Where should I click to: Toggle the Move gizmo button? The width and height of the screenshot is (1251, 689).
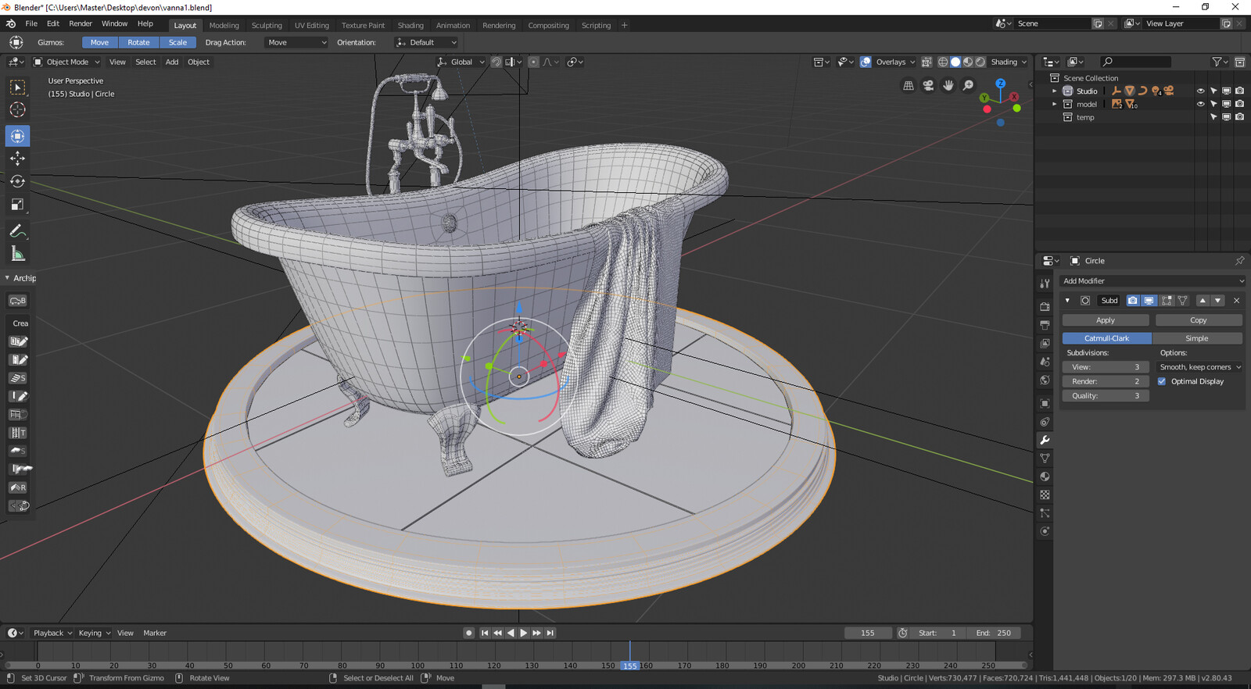tap(99, 43)
